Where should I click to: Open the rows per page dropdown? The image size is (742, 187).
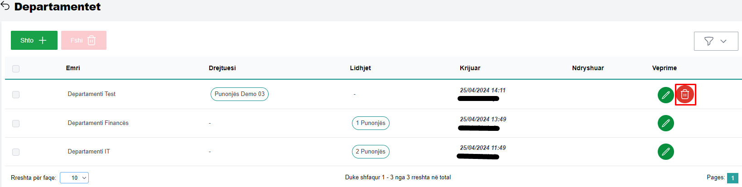pos(74,178)
